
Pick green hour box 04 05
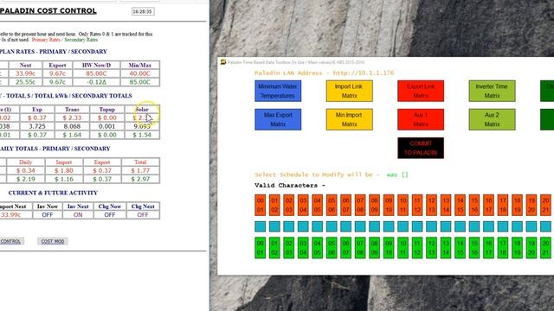[x=318, y=248]
